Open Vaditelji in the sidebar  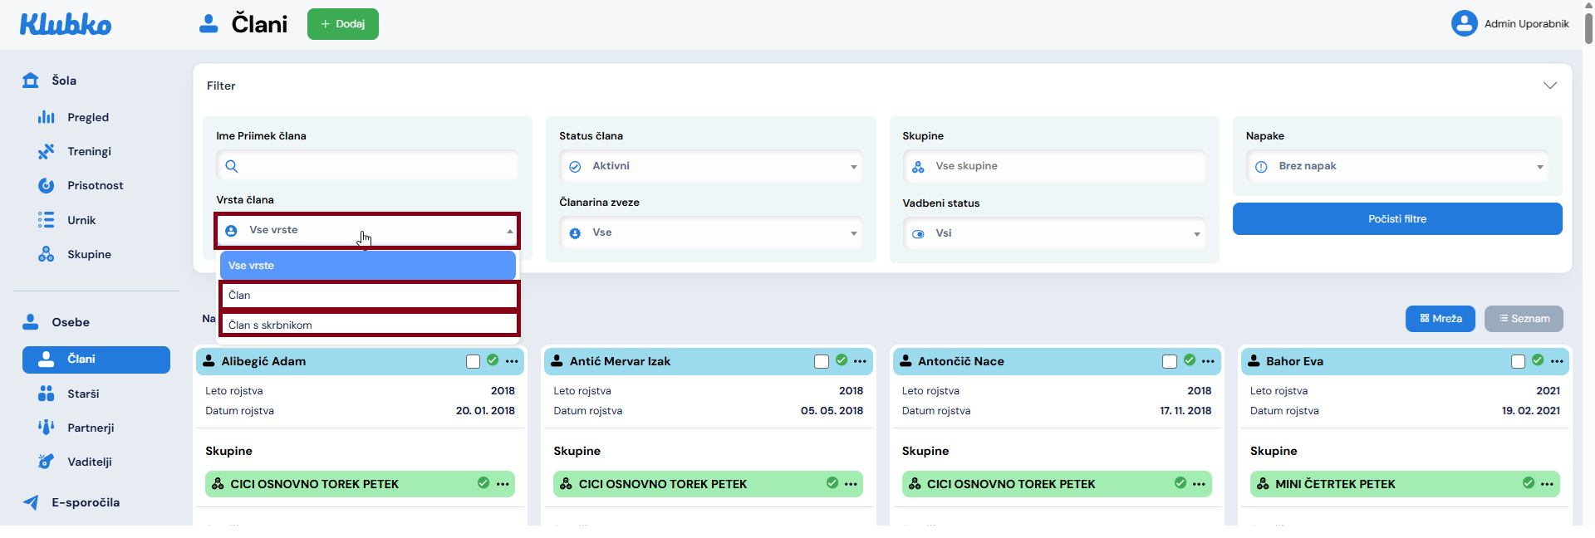89,462
